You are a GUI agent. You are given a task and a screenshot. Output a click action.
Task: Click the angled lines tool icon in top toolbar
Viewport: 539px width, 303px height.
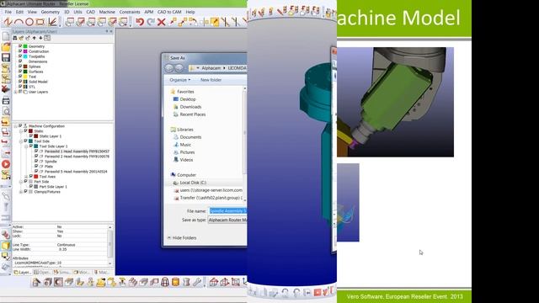(52, 22)
